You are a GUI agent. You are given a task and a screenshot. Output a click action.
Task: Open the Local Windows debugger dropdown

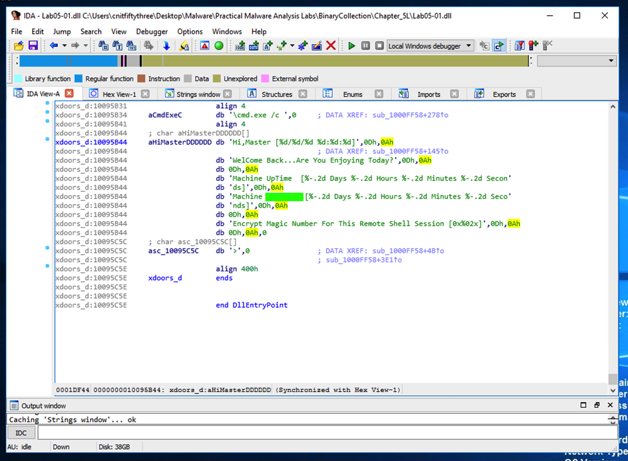(x=469, y=46)
